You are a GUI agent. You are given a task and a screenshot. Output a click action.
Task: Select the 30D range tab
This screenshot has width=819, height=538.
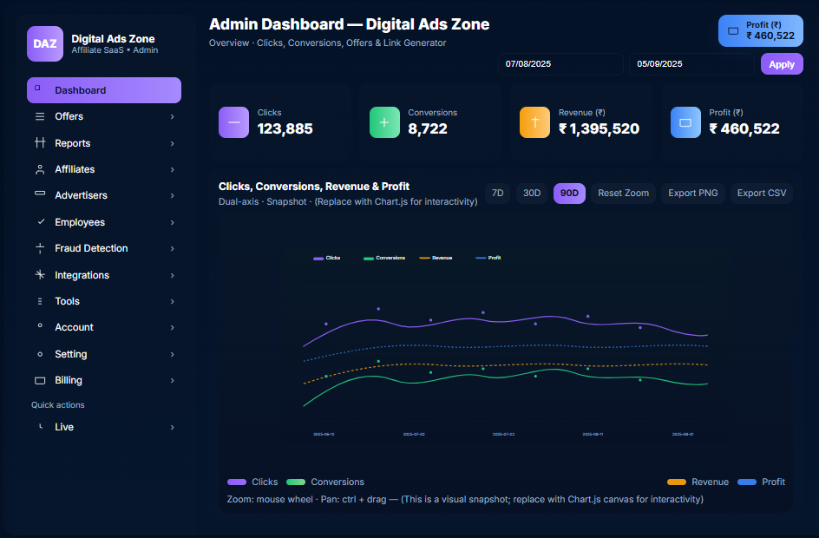click(532, 193)
